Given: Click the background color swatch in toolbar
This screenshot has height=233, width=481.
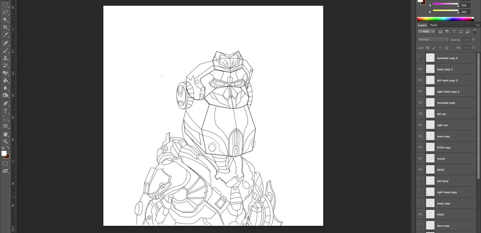Looking at the screenshot, I should click(7, 156).
